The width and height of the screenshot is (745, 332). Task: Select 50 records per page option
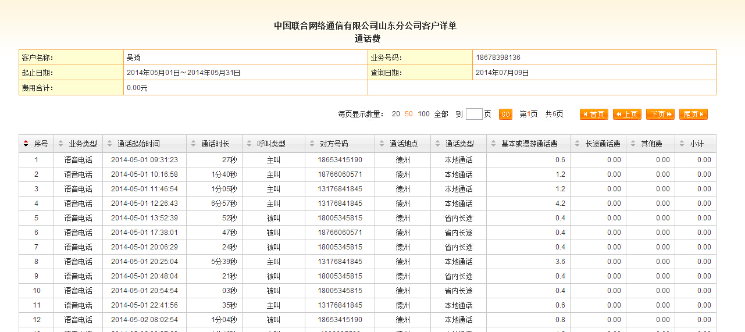click(409, 115)
